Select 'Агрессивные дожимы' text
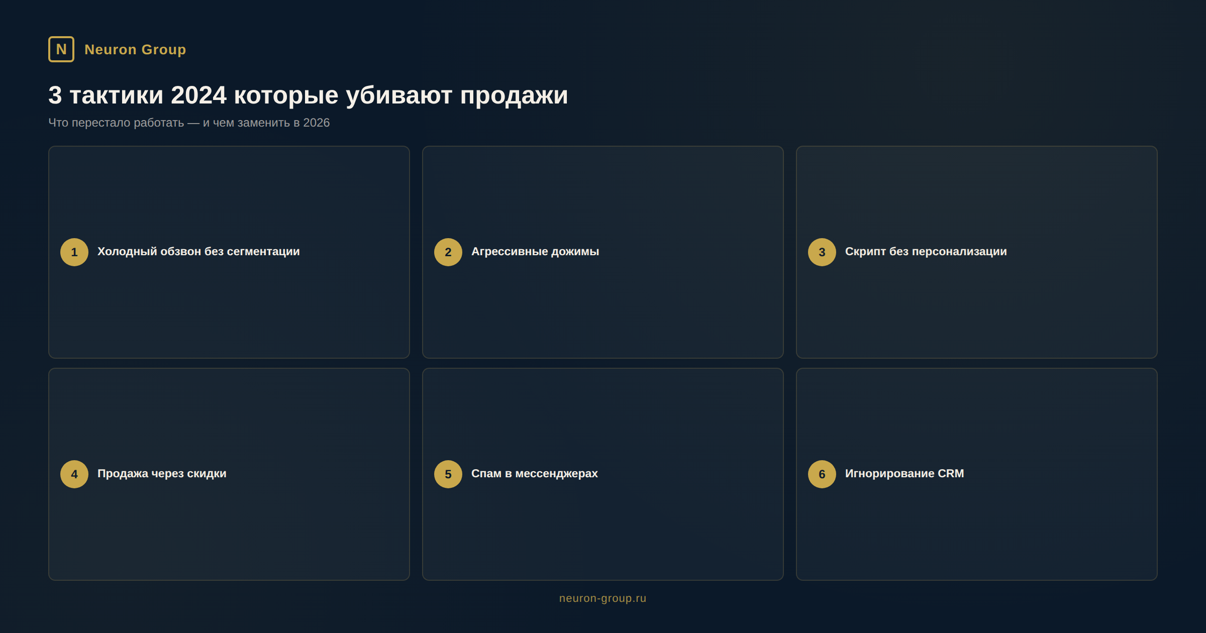 point(535,252)
